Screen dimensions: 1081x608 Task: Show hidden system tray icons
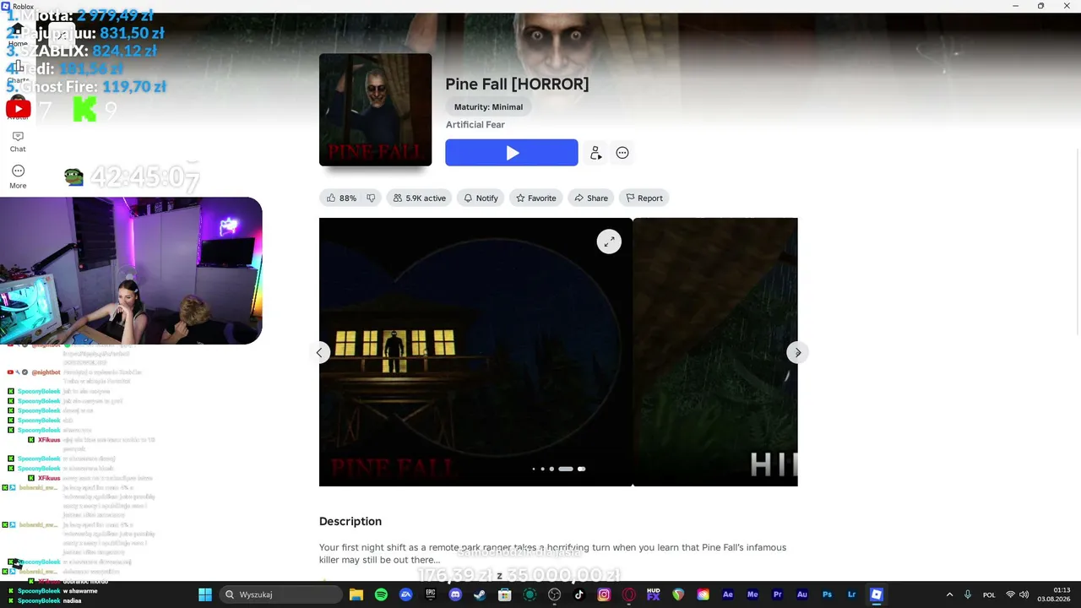point(949,594)
